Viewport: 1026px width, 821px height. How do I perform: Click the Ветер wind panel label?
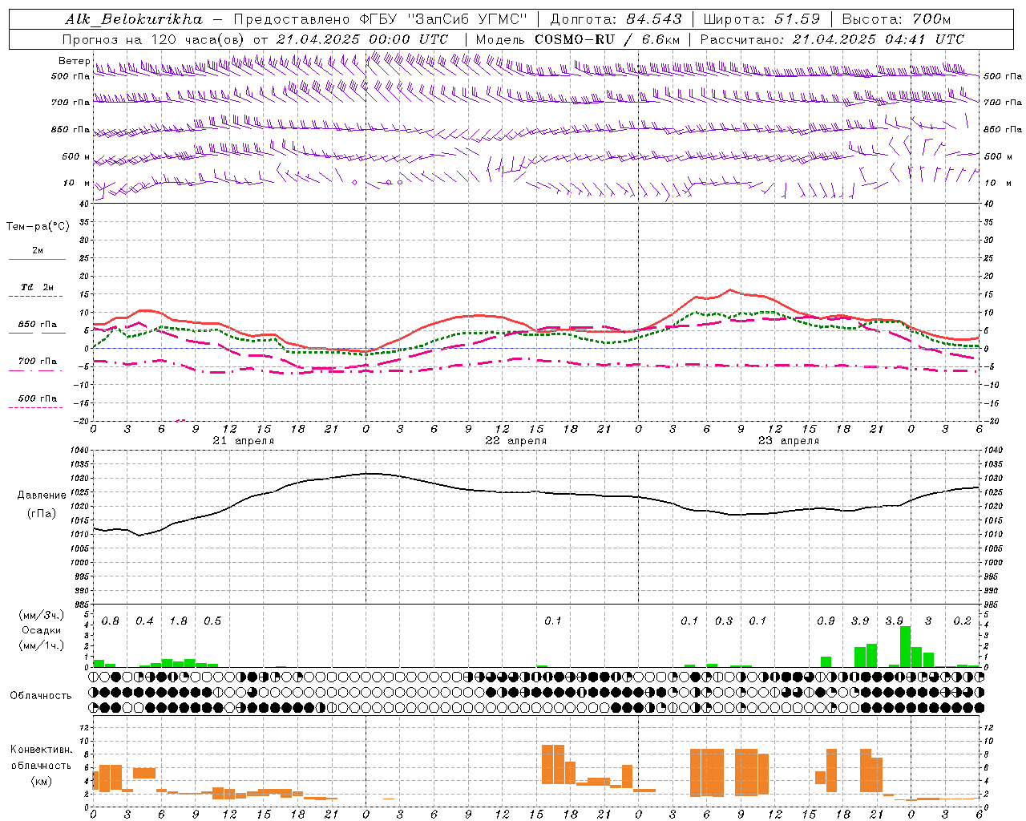(x=75, y=61)
